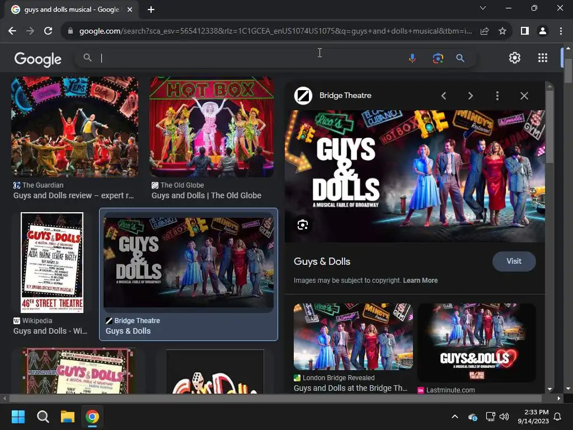Open the volume control in tray

(504, 417)
